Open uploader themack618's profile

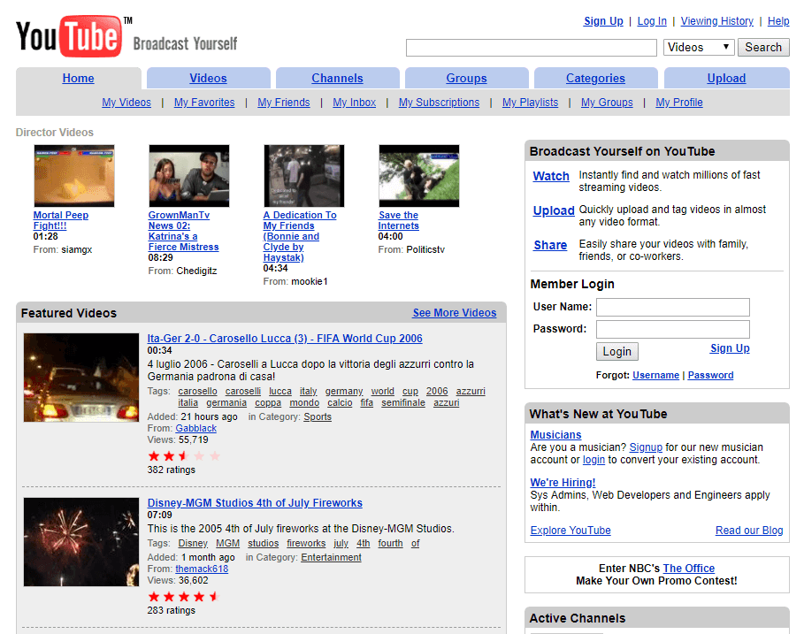click(x=202, y=569)
